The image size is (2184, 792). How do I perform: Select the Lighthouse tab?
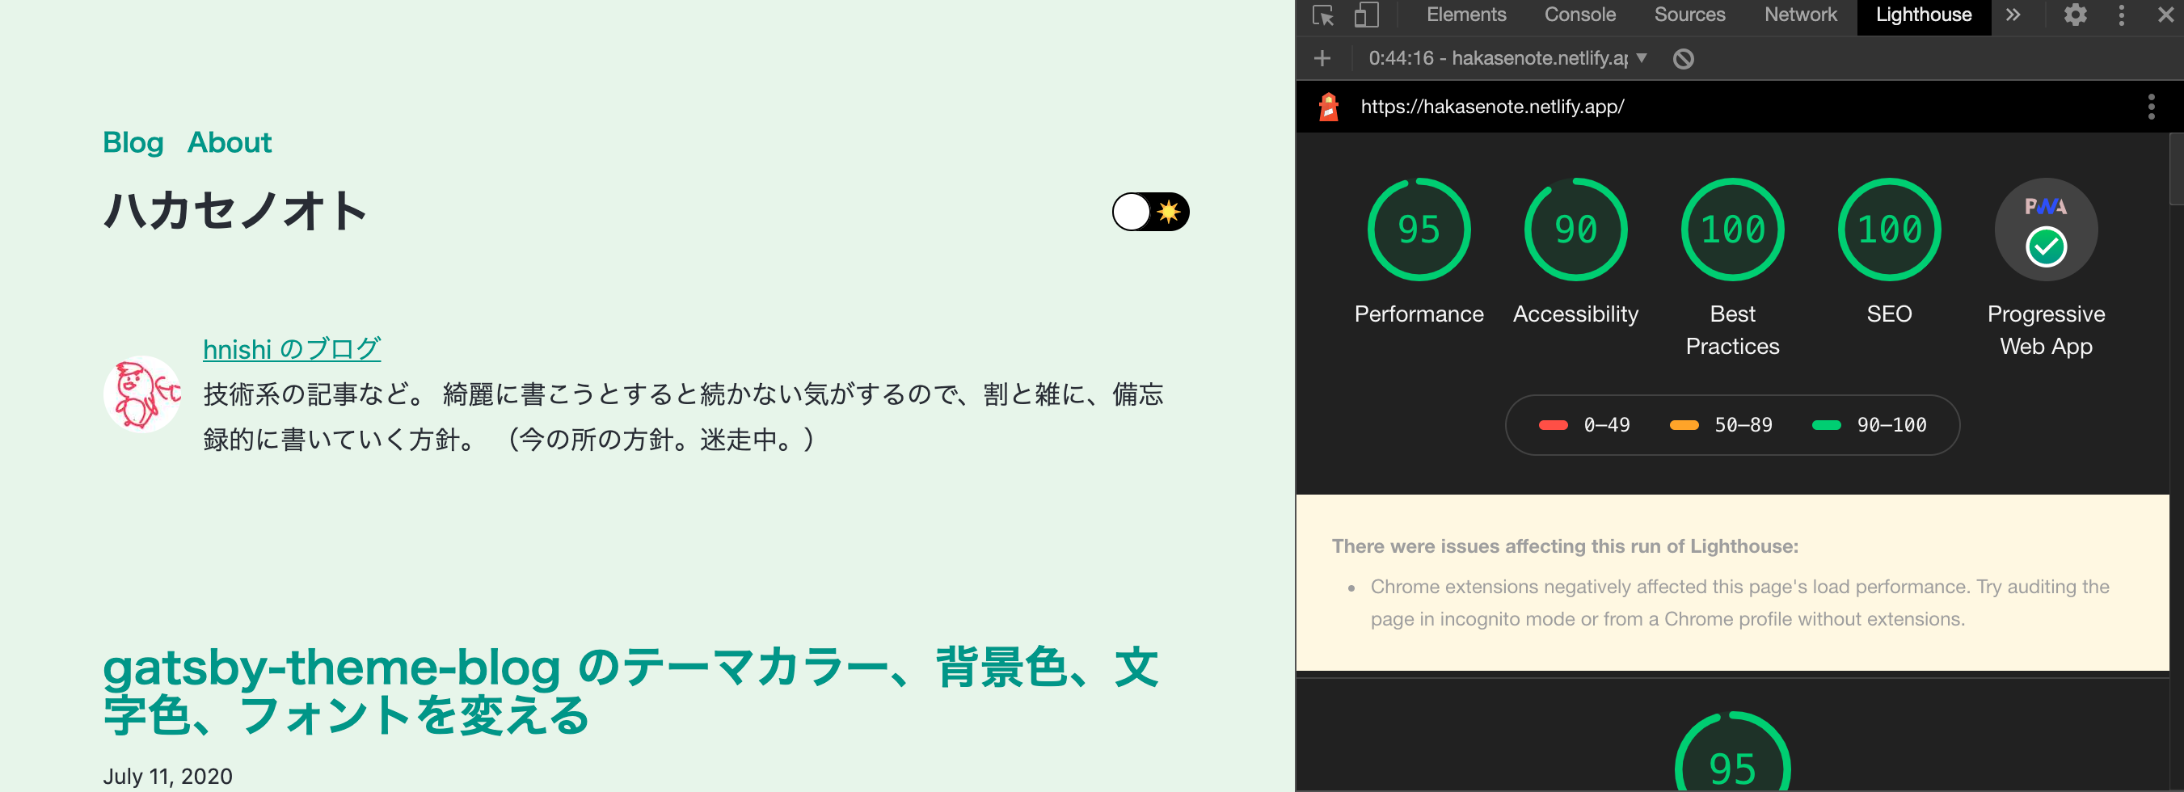(x=1923, y=15)
